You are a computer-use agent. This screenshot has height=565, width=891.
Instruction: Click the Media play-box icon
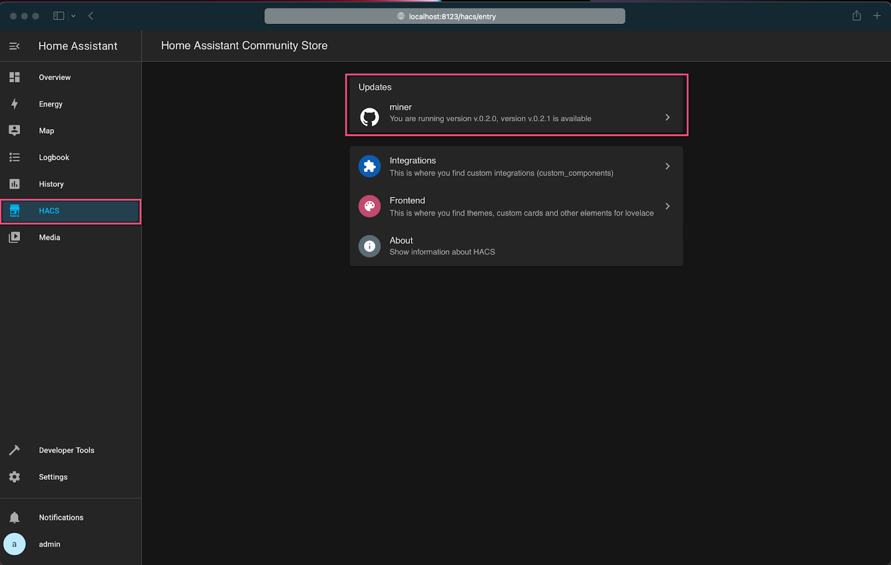[x=14, y=237]
